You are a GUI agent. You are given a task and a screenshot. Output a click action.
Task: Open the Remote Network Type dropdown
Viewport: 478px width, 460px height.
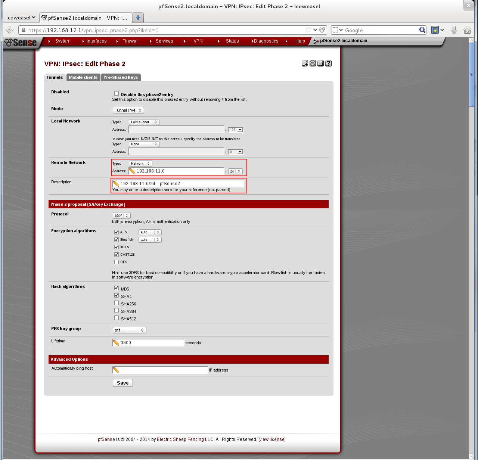point(140,163)
